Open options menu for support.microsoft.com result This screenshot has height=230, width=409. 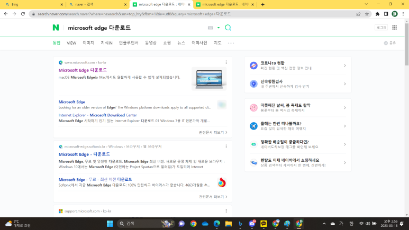(x=226, y=211)
